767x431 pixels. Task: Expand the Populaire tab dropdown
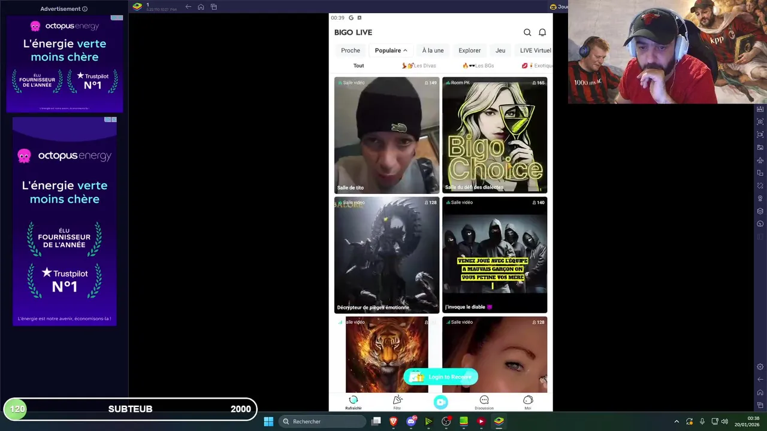pyautogui.click(x=391, y=50)
